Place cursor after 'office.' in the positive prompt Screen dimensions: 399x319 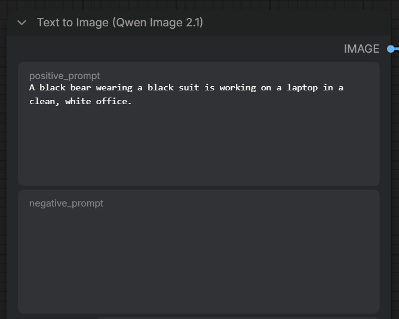[x=132, y=102]
